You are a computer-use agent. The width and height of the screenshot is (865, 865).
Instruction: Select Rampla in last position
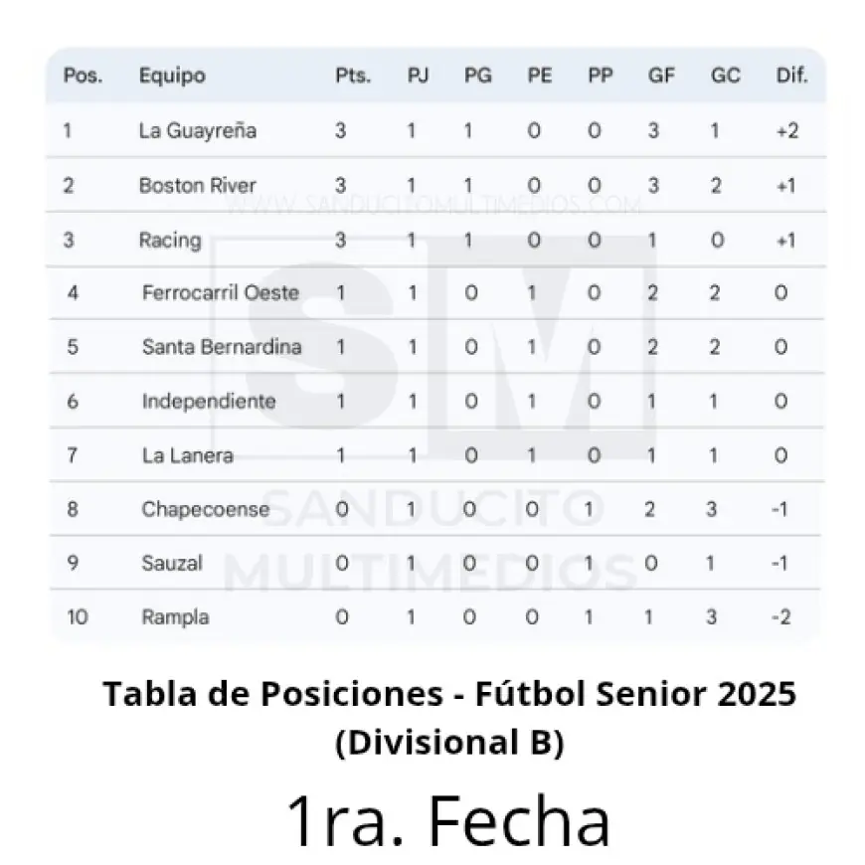pyautogui.click(x=175, y=616)
